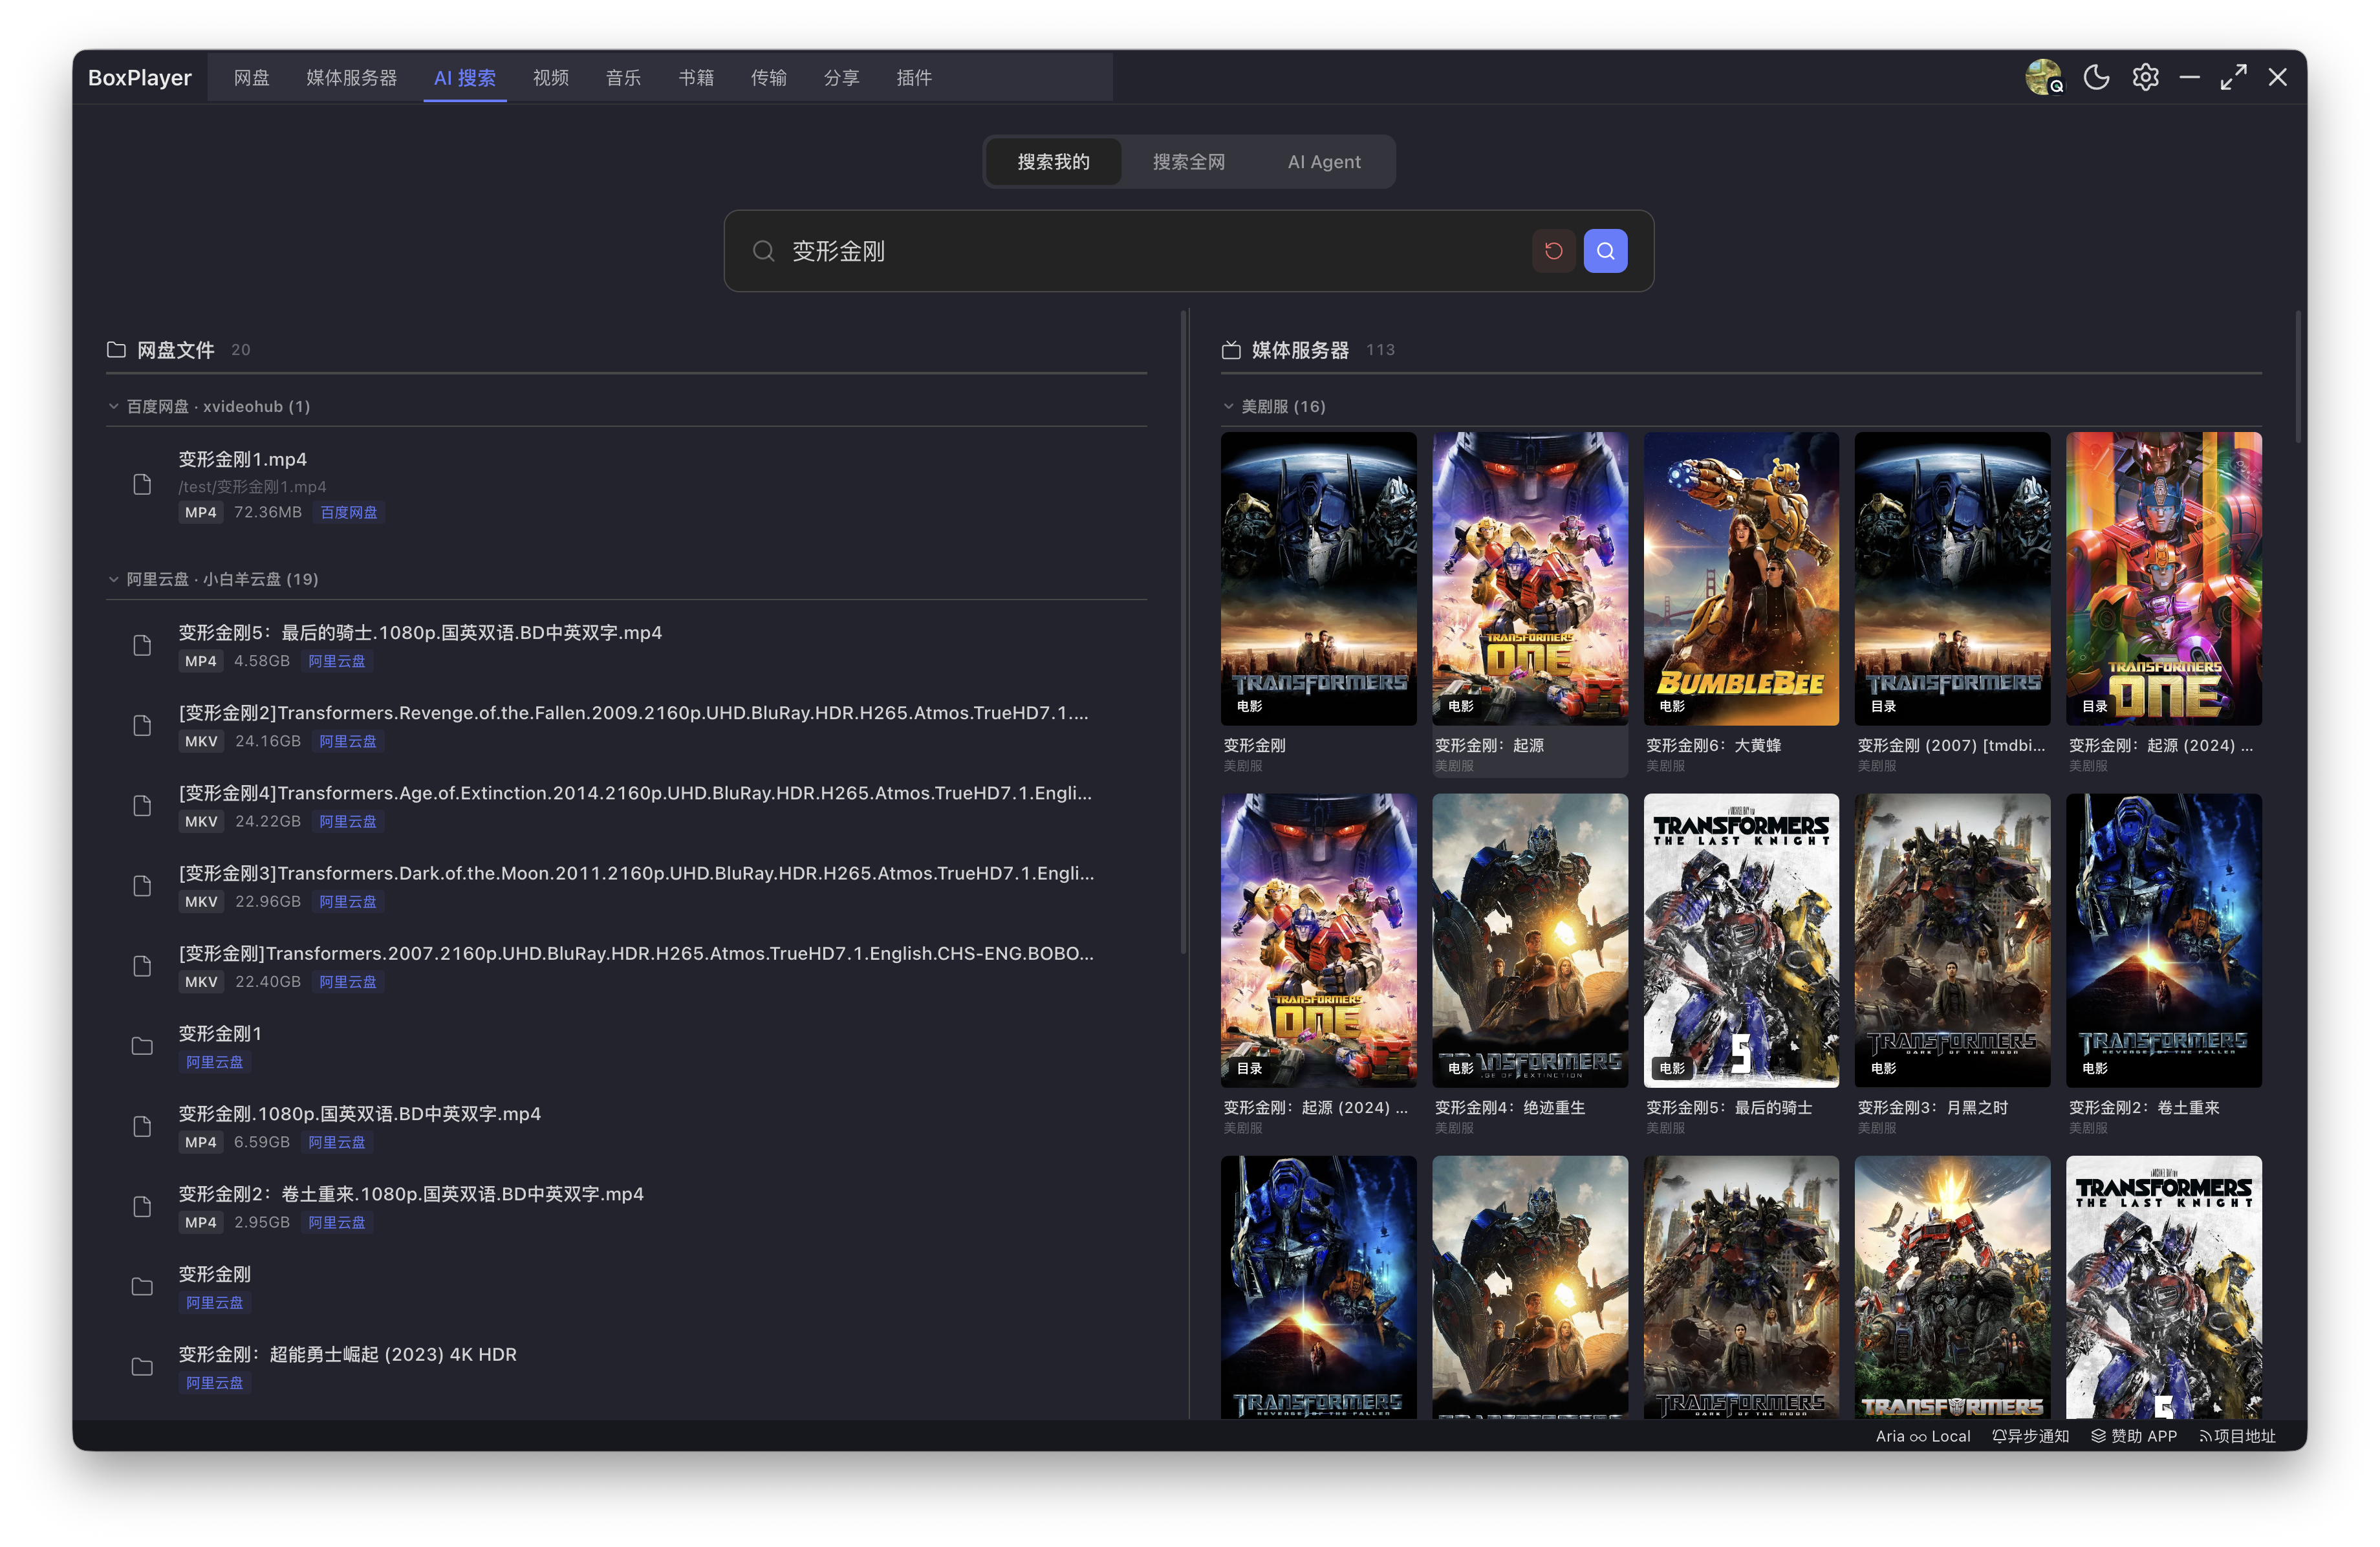The width and height of the screenshot is (2380, 1547).
Task: Click 赞助 APP link
Action: click(2134, 1436)
